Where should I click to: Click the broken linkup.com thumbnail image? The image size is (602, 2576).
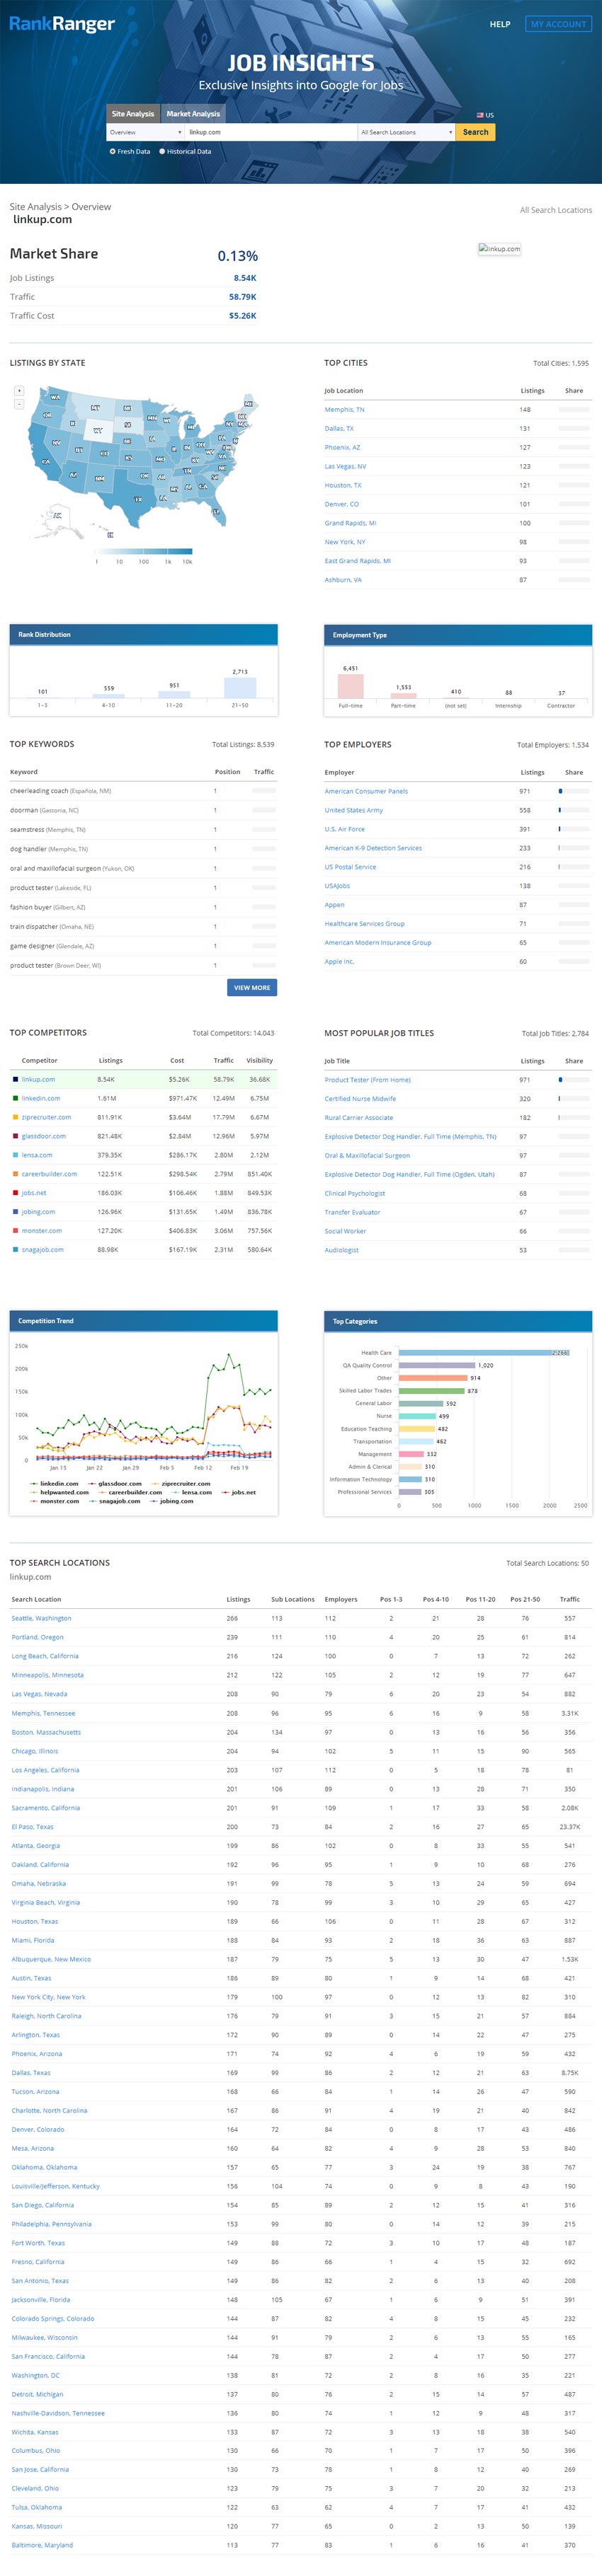[499, 249]
